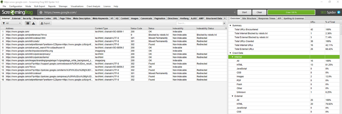Open the Help menu
Screen dimensions: 342x114
pos(116,6)
